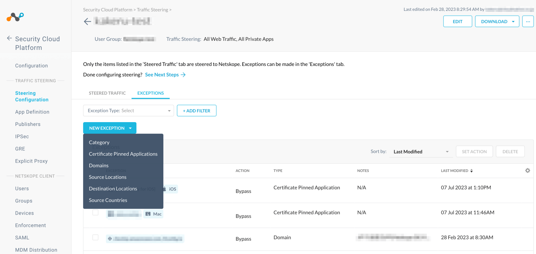Open column settings via the gear icon
Image resolution: width=536 pixels, height=254 pixels.
528,170
